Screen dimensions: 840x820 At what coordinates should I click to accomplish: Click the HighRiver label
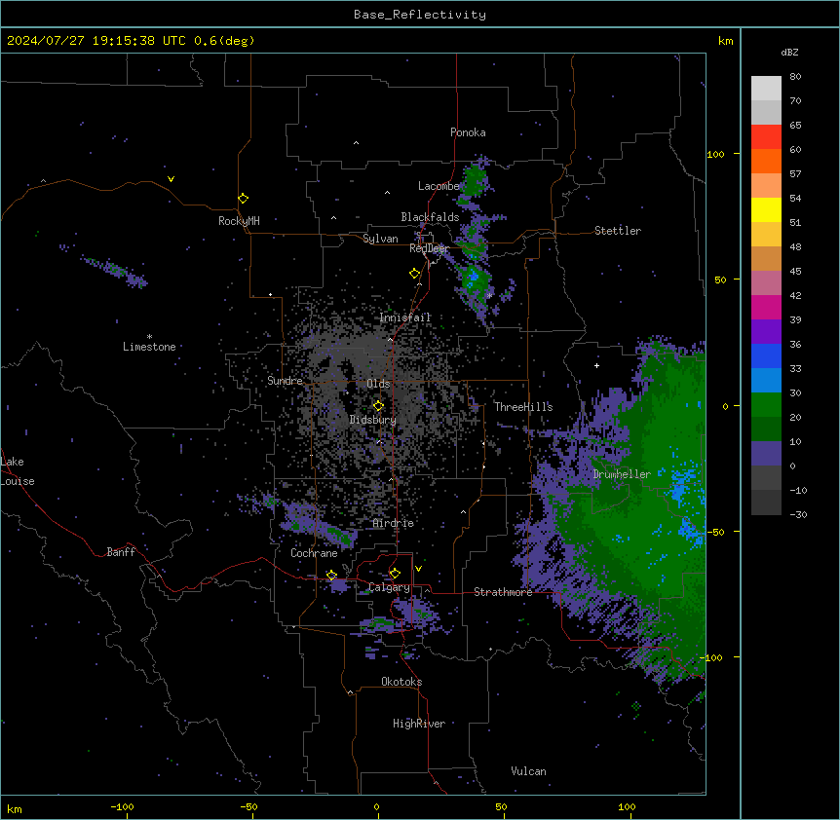419,724
